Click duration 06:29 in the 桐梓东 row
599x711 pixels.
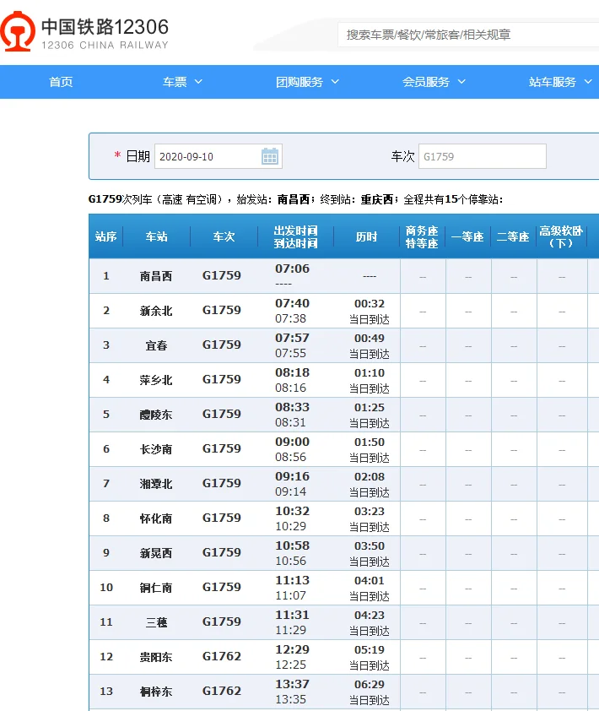tap(370, 684)
